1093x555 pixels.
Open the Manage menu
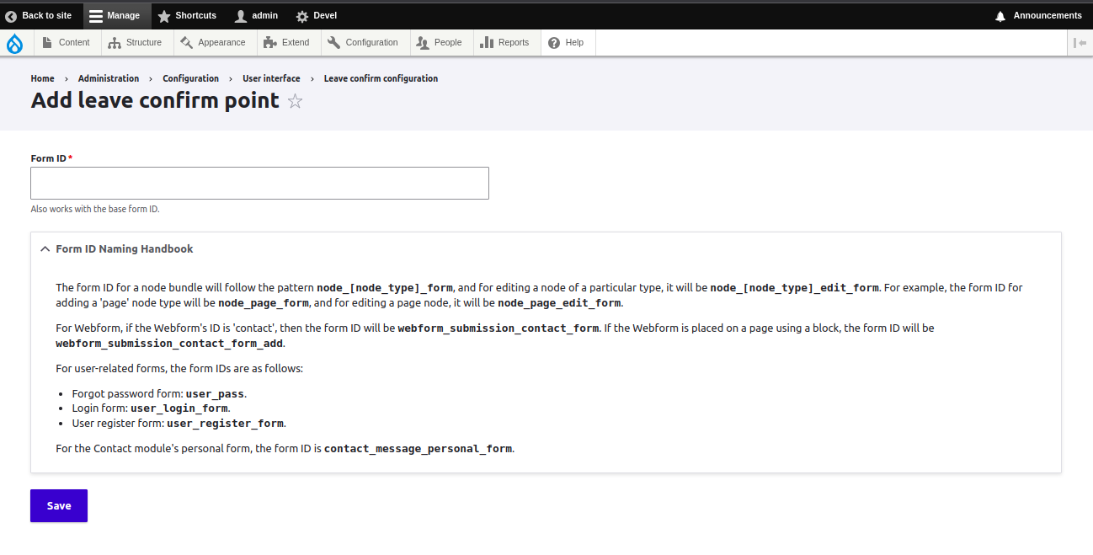point(116,15)
